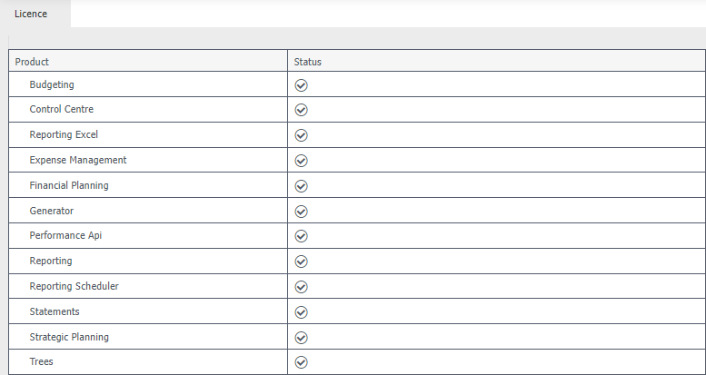Open the Licence tab
Image resolution: width=706 pixels, height=375 pixels.
[x=31, y=14]
